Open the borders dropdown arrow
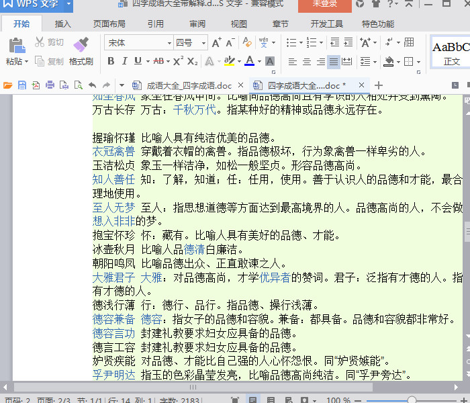Viewport: 470px width, 403px height. 418,62
